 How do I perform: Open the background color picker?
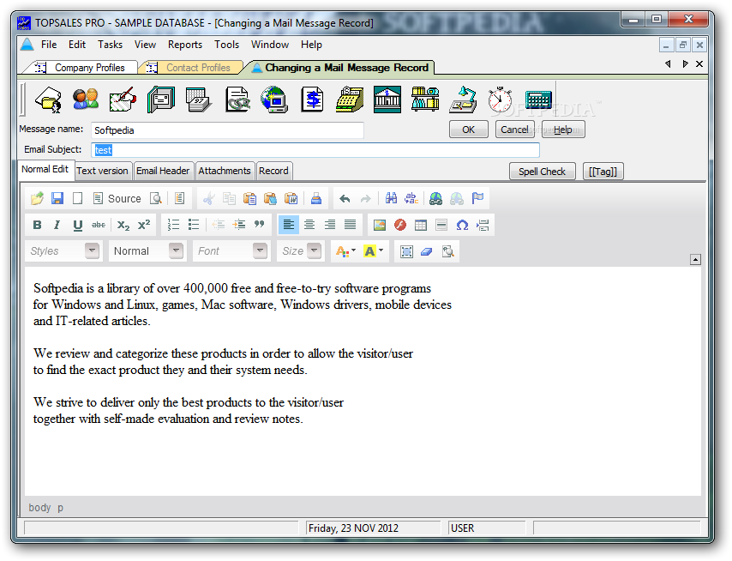[x=374, y=251]
